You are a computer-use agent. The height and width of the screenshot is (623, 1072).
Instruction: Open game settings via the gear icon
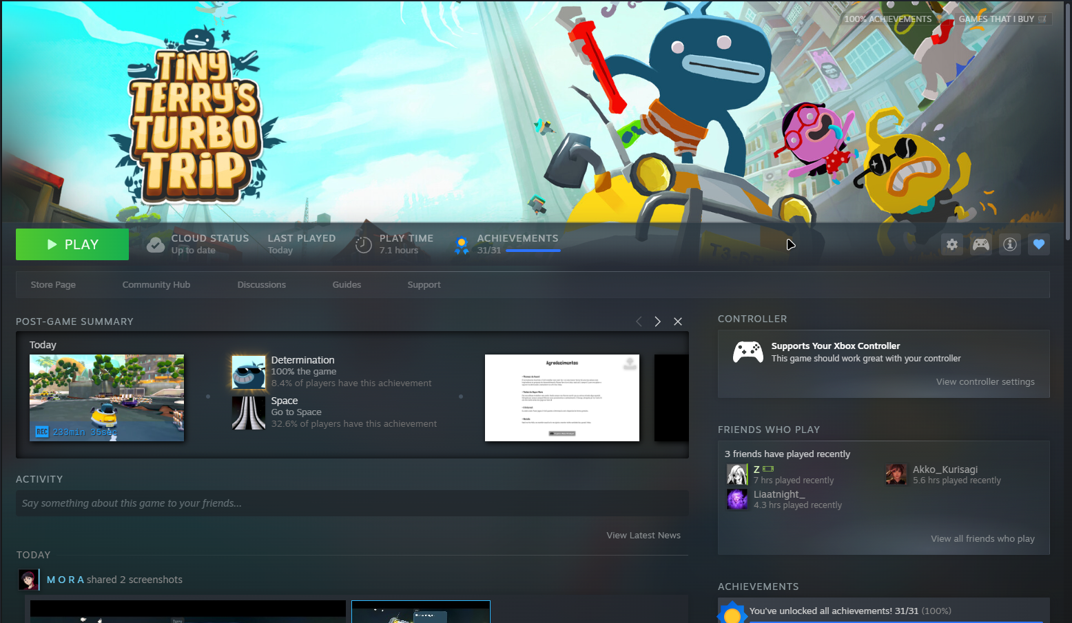pyautogui.click(x=952, y=244)
